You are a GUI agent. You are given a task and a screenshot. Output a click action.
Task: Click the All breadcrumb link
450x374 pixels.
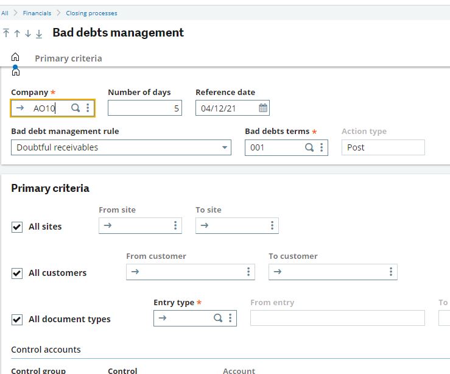pos(5,13)
